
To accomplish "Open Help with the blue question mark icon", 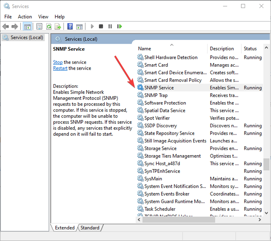I will click(x=70, y=26).
